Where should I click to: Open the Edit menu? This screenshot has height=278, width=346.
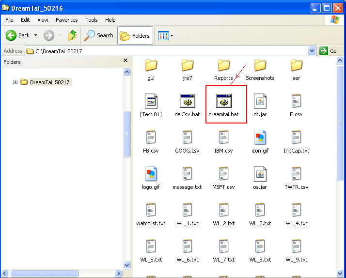click(25, 20)
